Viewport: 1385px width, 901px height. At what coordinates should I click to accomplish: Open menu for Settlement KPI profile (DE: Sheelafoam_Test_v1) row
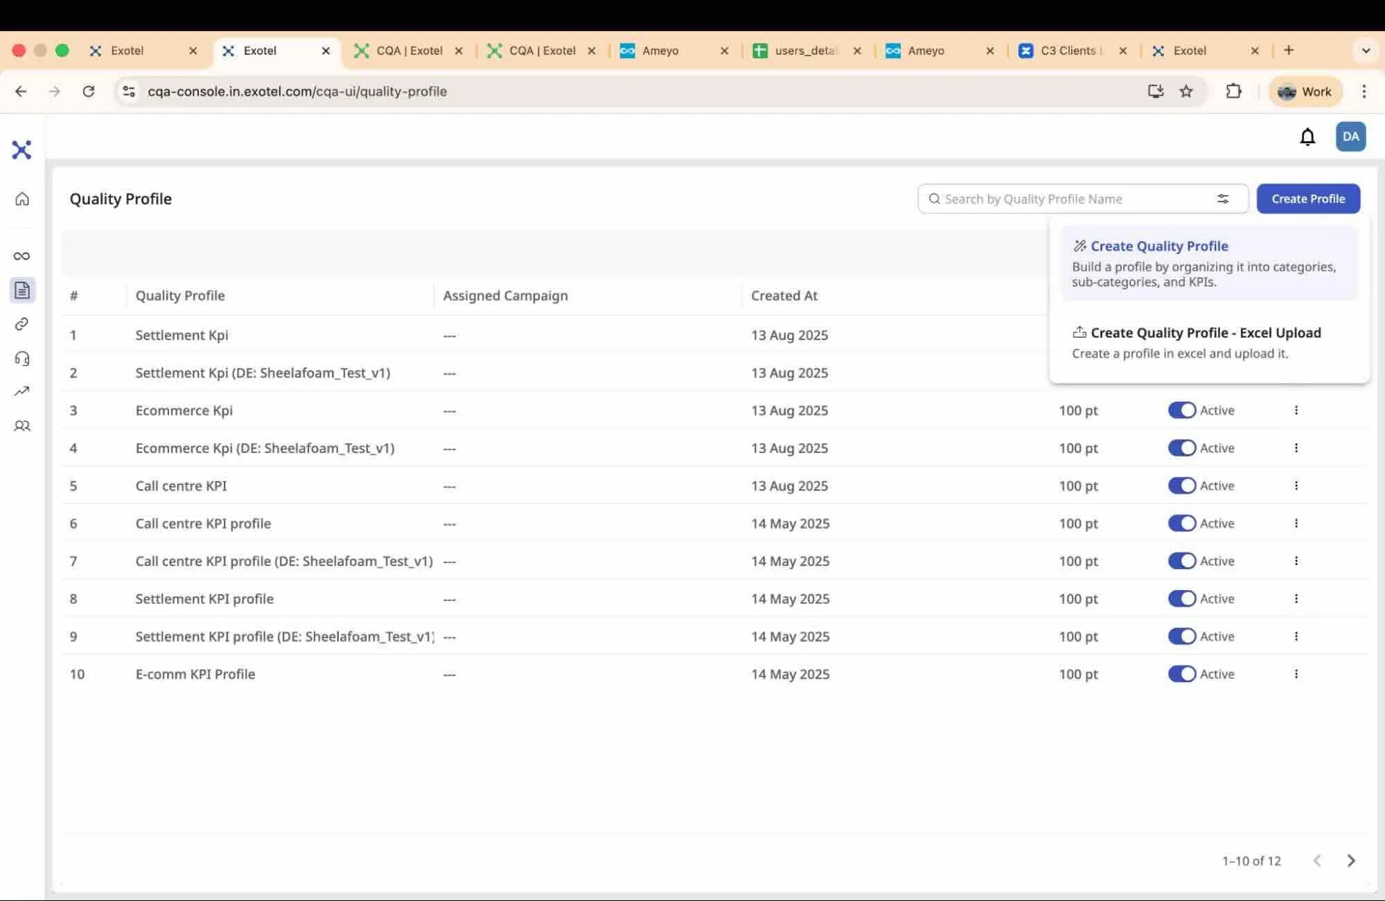click(x=1296, y=636)
